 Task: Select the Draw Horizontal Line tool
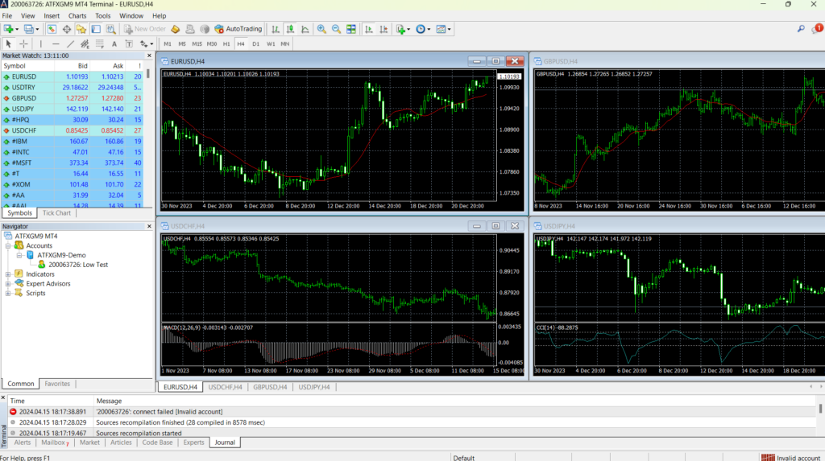(56, 44)
